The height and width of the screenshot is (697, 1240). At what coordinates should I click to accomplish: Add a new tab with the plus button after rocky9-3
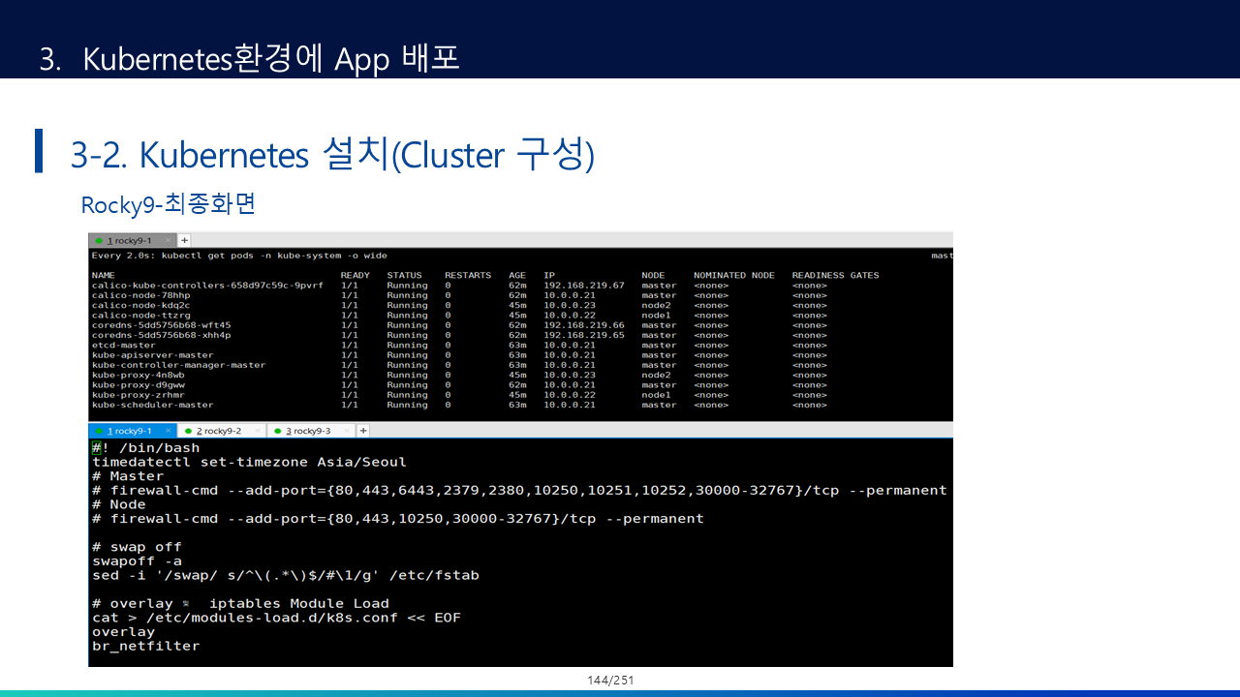(363, 431)
